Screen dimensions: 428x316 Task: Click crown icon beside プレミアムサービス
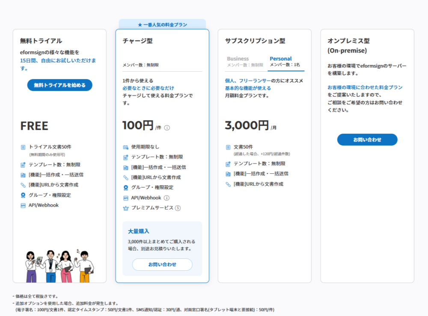[x=125, y=208]
